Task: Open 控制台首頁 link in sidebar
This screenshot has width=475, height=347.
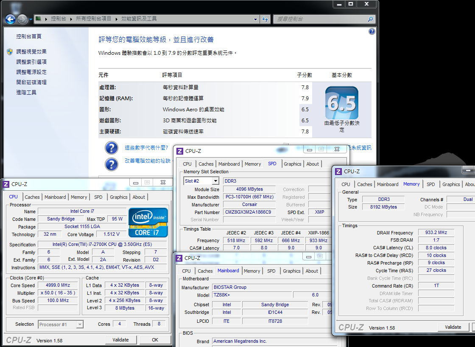Action: point(29,37)
